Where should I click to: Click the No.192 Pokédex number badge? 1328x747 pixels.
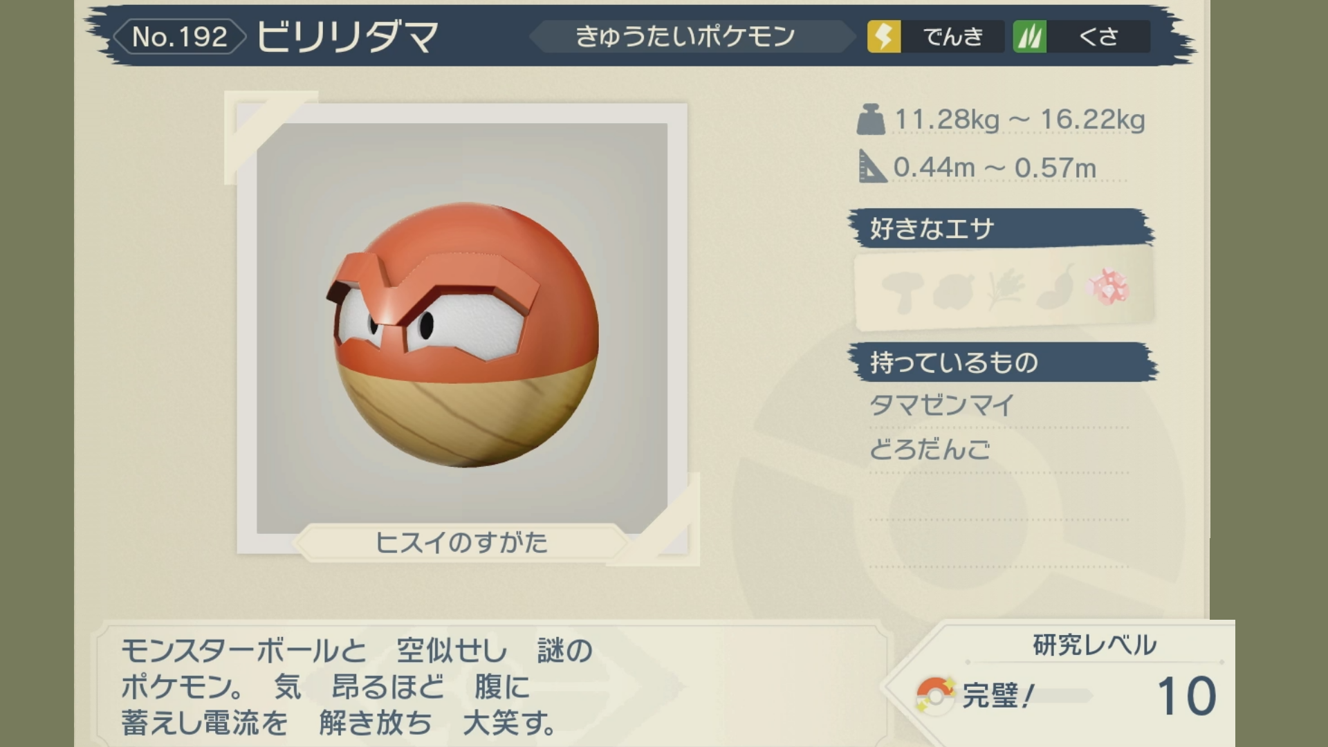click(180, 37)
